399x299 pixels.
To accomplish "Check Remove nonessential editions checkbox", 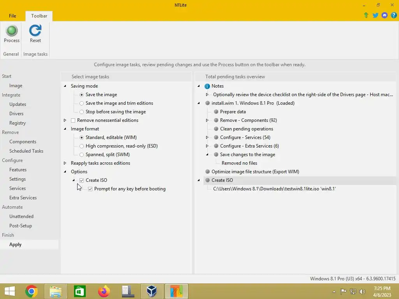I will pos(73,121).
